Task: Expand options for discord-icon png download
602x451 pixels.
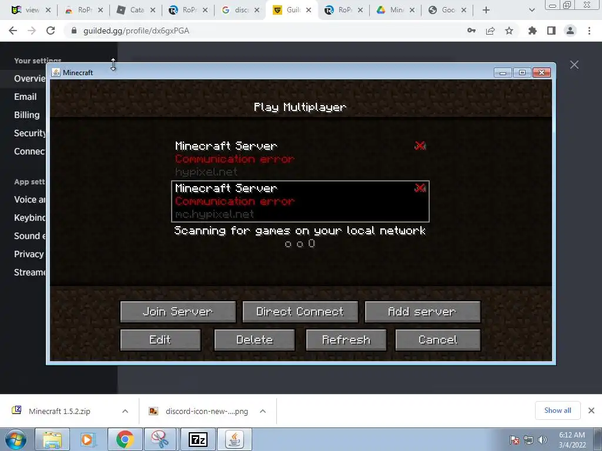Action: tap(263, 411)
